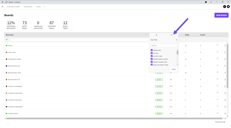Open Frontline Board row options menu

point(225,114)
